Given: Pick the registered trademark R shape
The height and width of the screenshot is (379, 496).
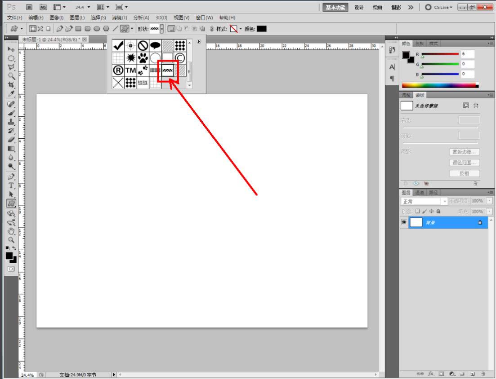Looking at the screenshot, I should click(118, 70).
